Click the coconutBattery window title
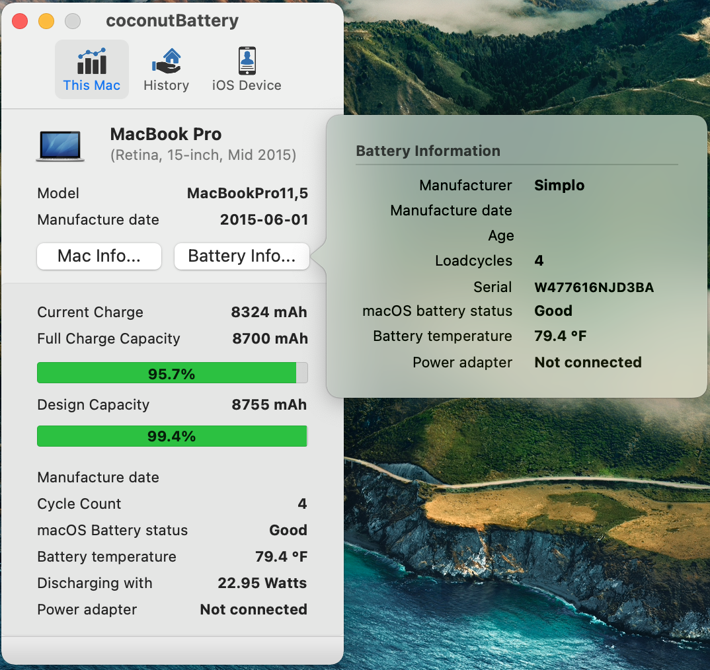This screenshot has height=670, width=710. (172, 21)
